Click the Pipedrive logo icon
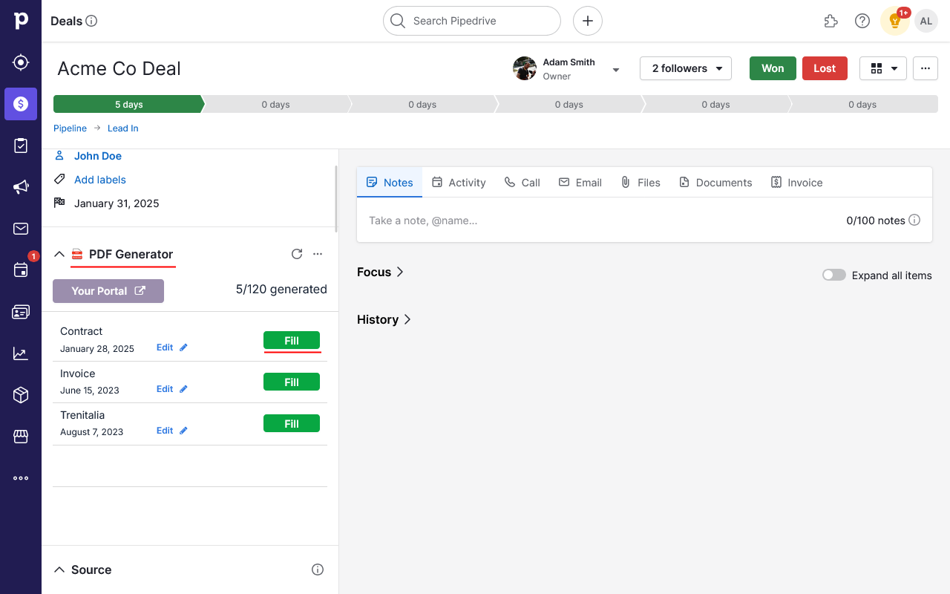The width and height of the screenshot is (950, 594). point(21,21)
